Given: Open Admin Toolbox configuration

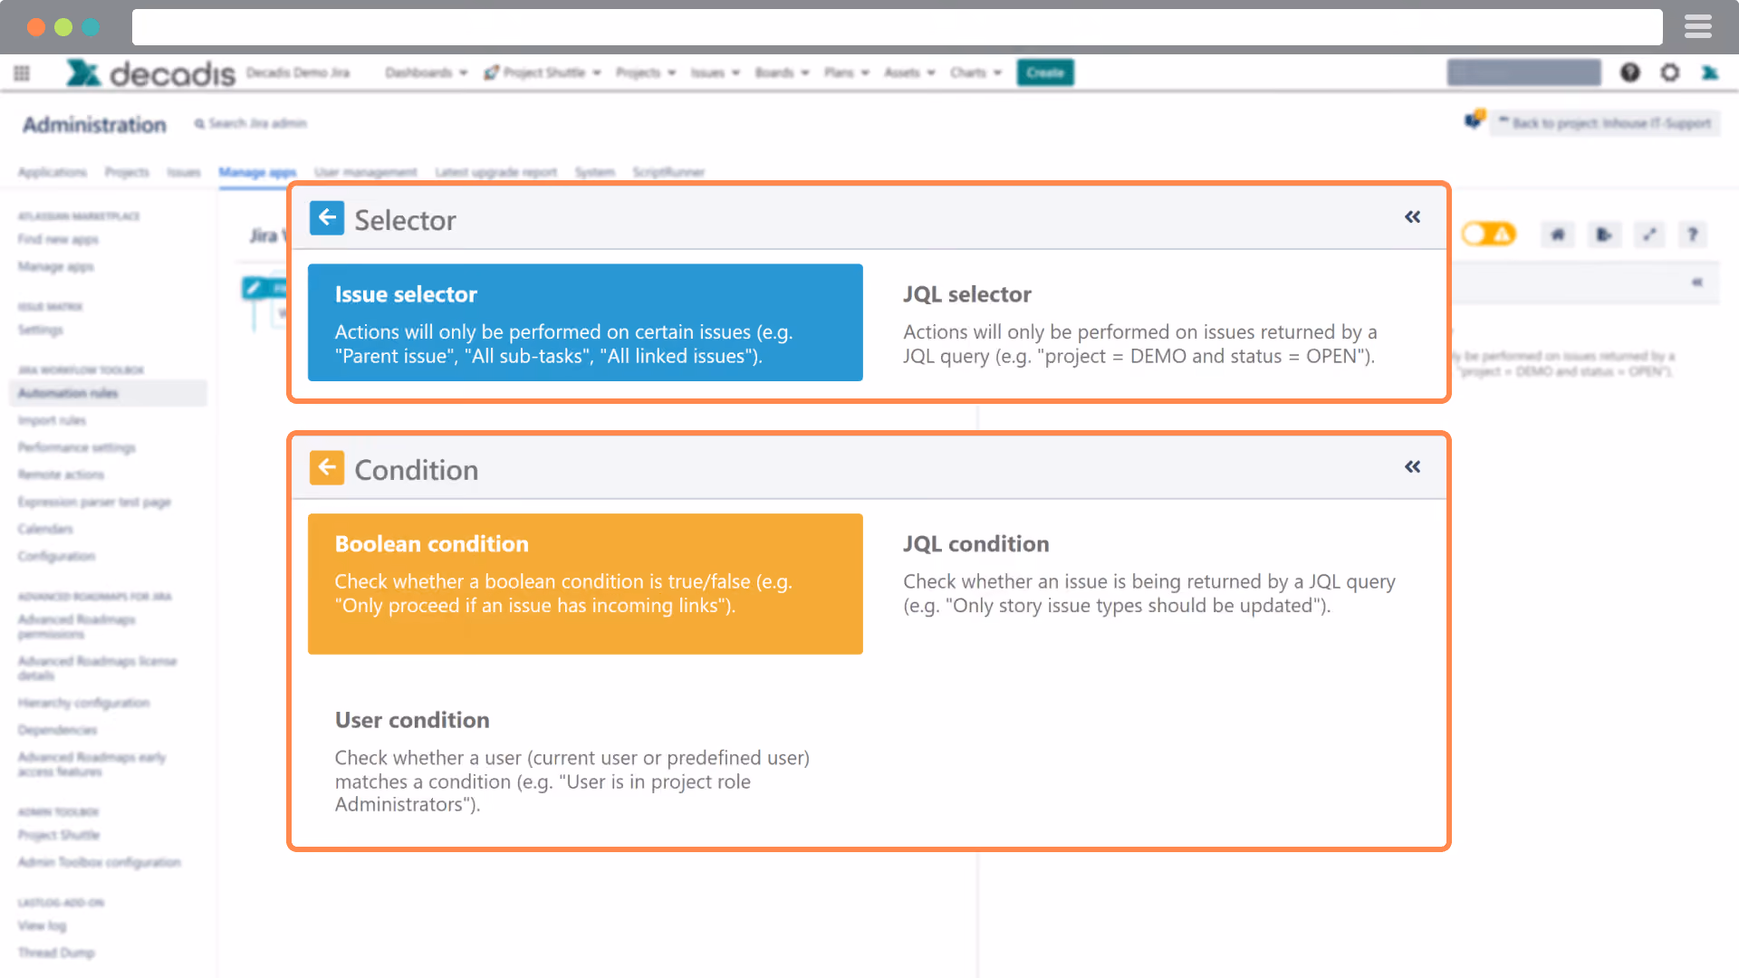Looking at the screenshot, I should 100,862.
